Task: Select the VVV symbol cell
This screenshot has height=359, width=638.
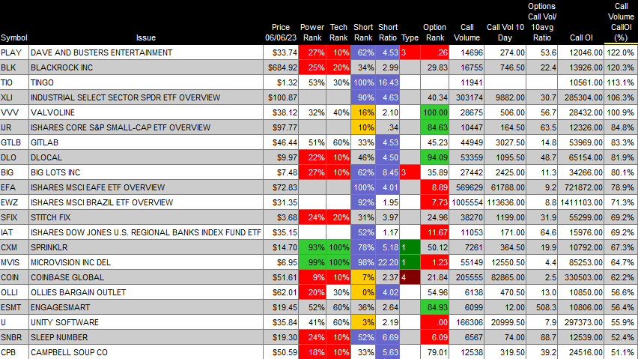Action: [14, 112]
